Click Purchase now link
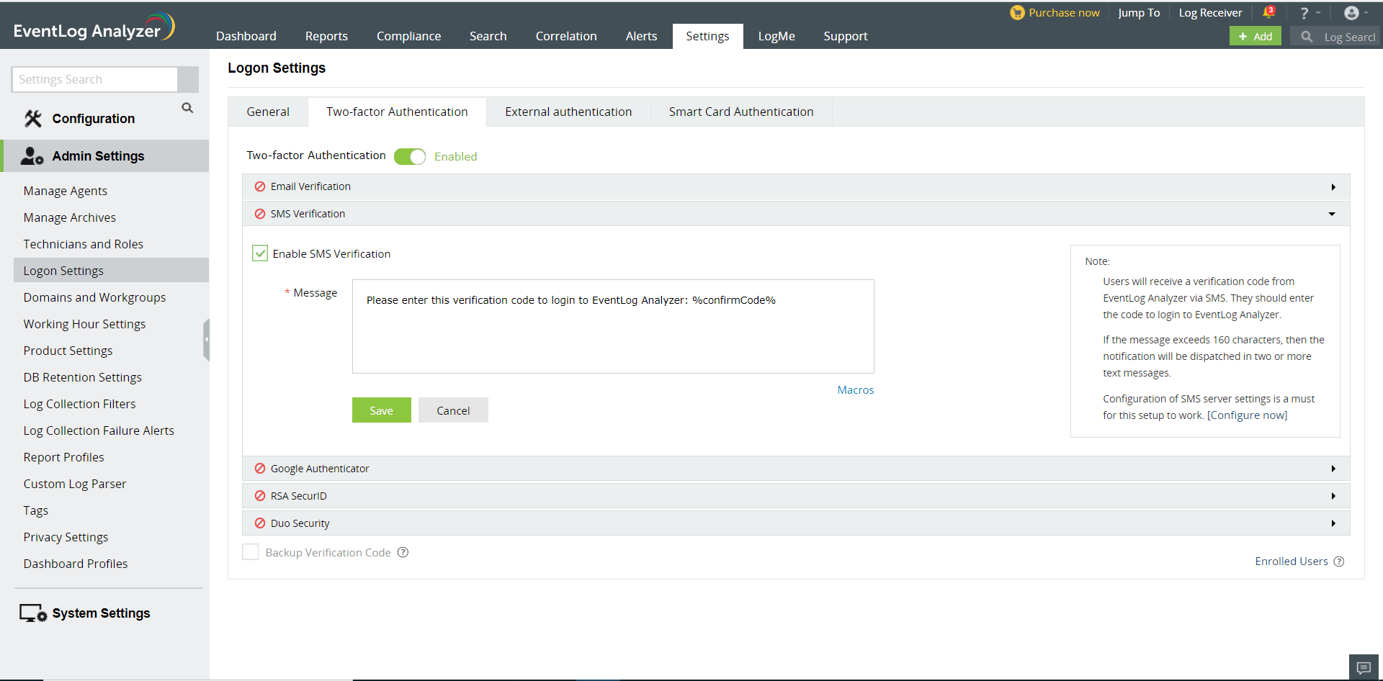 click(x=1064, y=13)
